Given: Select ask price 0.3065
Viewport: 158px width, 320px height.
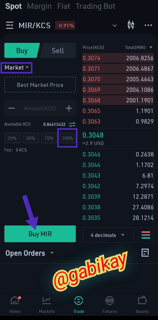Looking at the screenshot, I should click(x=92, y=111).
